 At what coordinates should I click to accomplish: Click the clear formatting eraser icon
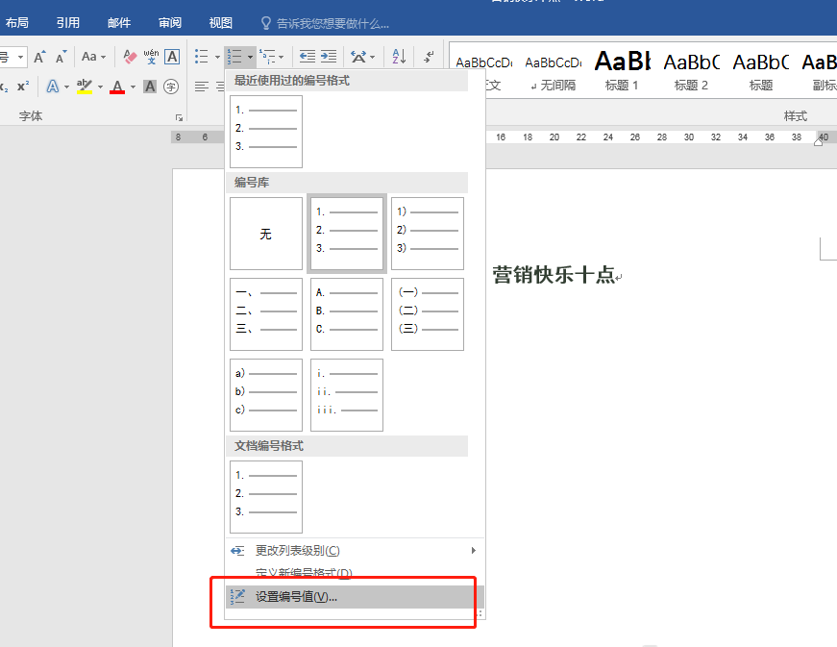coord(130,57)
